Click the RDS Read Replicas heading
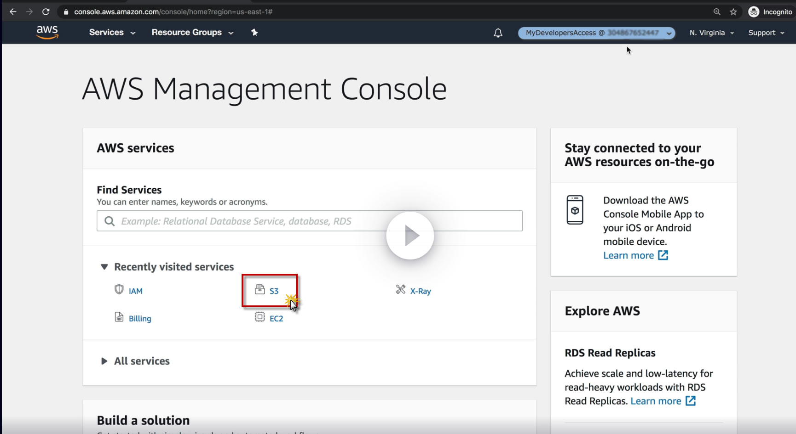The width and height of the screenshot is (796, 434). click(x=610, y=353)
